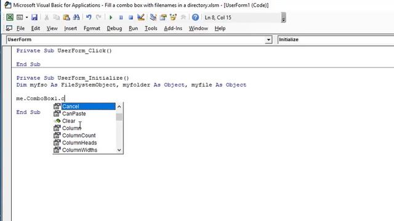Select Cancel in the IntelliSense list
This screenshot has width=394, height=221.
[x=88, y=106]
